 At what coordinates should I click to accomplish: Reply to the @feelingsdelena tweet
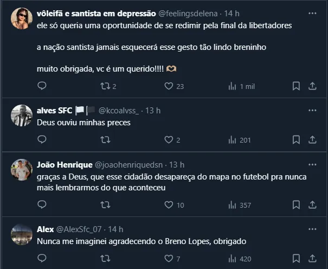pos(42,86)
